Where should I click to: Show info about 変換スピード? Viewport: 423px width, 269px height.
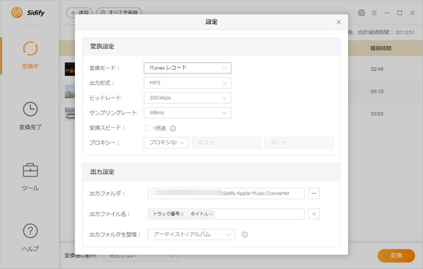pos(173,128)
